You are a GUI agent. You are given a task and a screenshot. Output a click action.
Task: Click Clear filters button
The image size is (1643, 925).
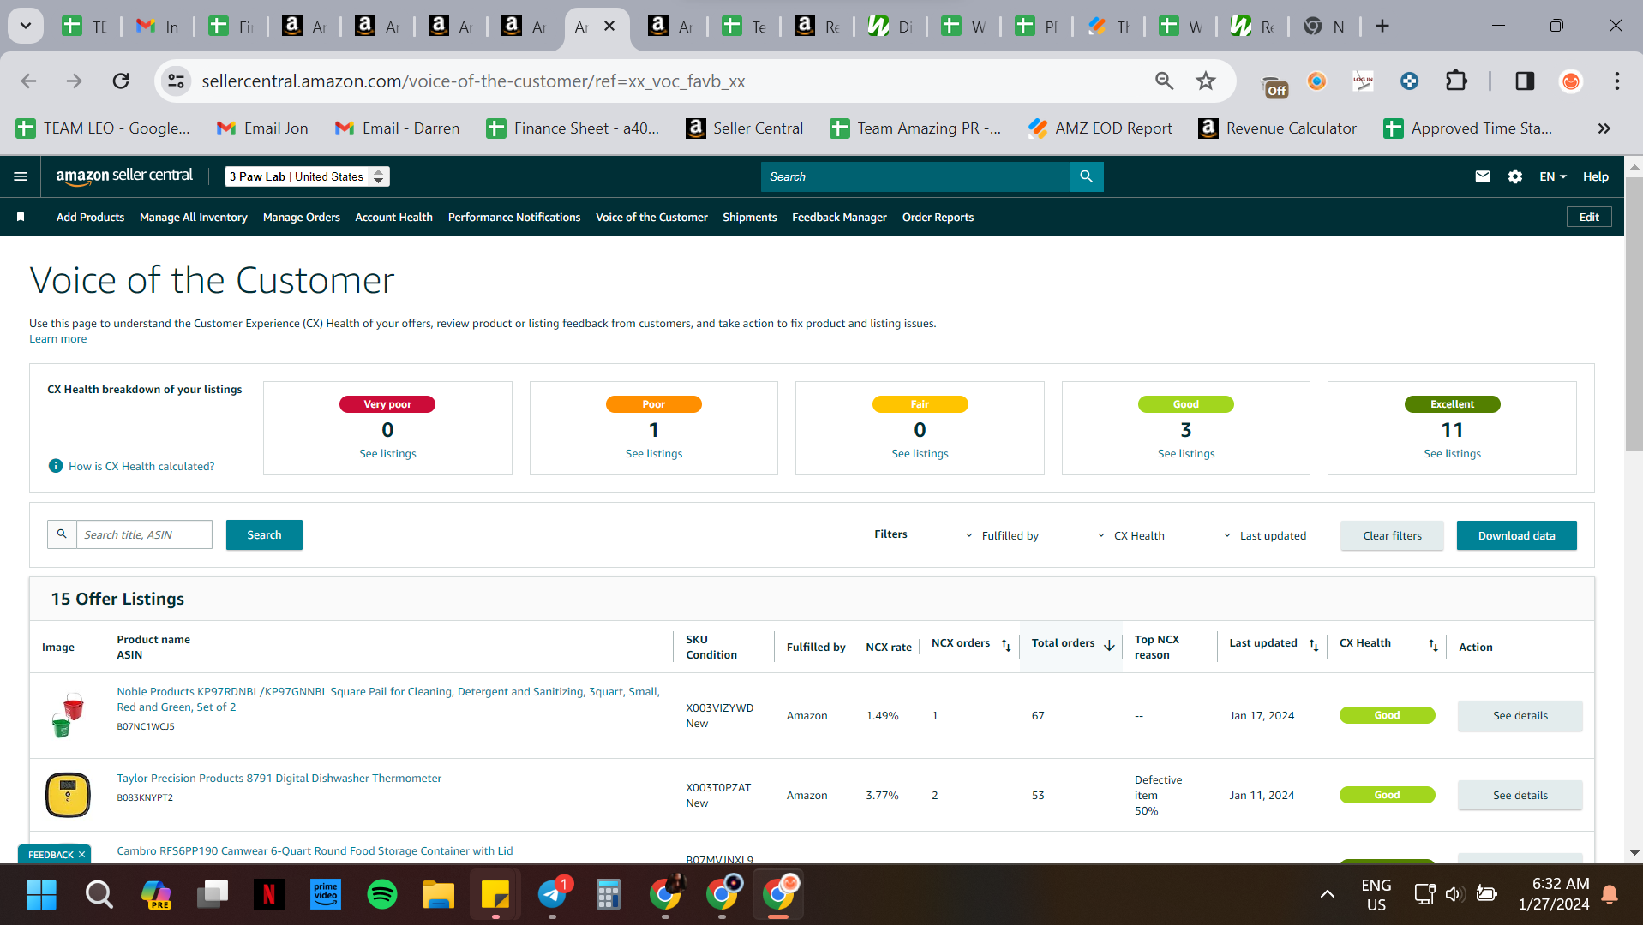1392,536
